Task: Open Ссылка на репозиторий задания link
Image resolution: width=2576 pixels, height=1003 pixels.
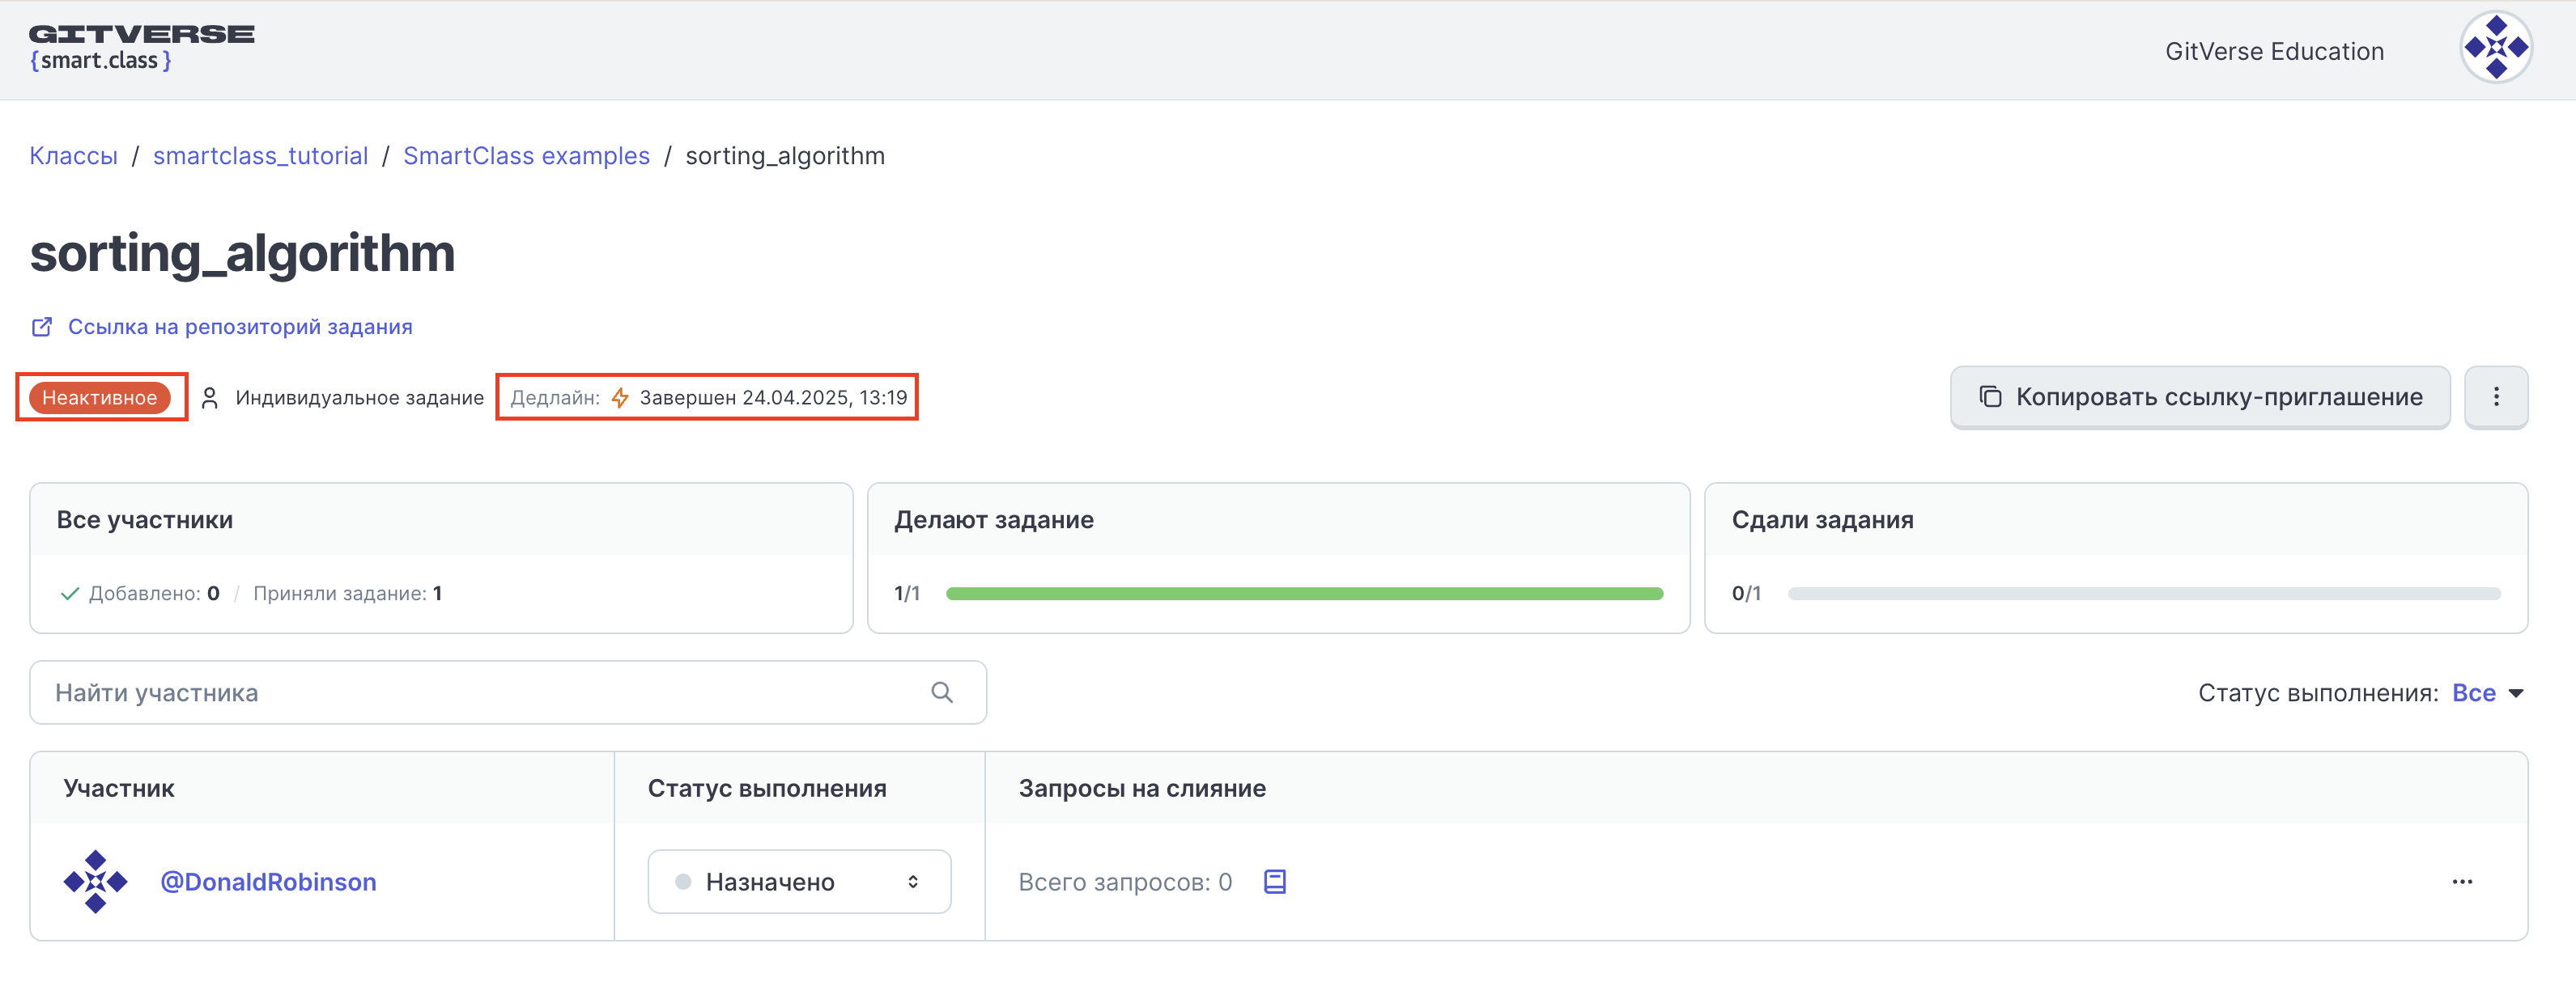Action: (x=240, y=327)
